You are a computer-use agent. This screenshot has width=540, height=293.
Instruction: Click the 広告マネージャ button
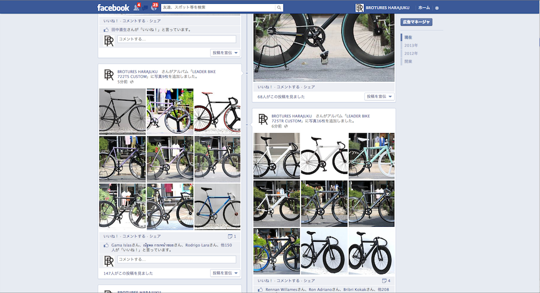click(x=416, y=22)
